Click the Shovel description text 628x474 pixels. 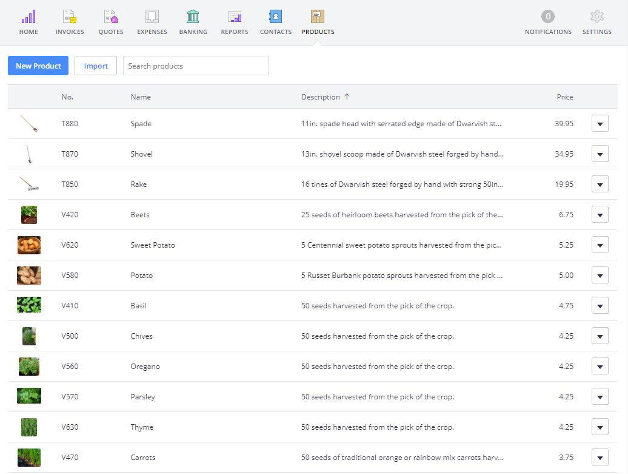coord(403,154)
